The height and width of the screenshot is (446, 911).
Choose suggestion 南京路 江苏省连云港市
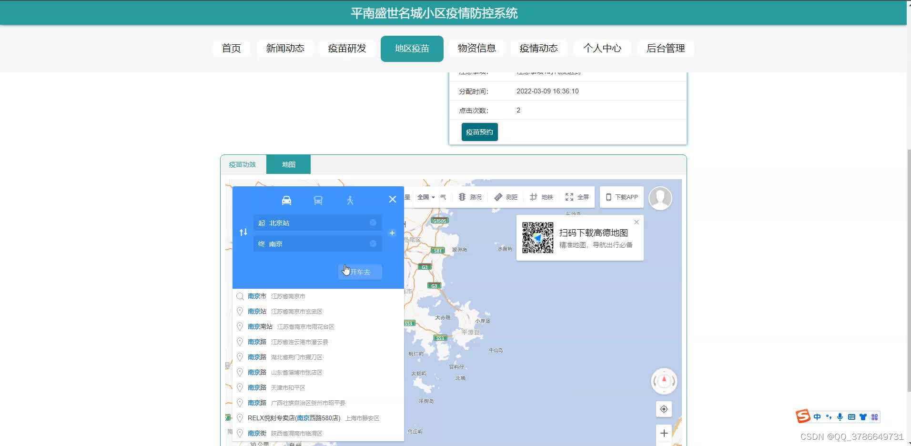318,342
